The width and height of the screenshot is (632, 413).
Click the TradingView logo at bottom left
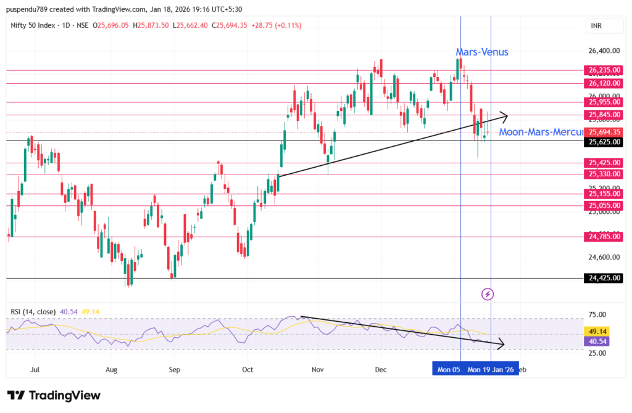[x=54, y=395]
